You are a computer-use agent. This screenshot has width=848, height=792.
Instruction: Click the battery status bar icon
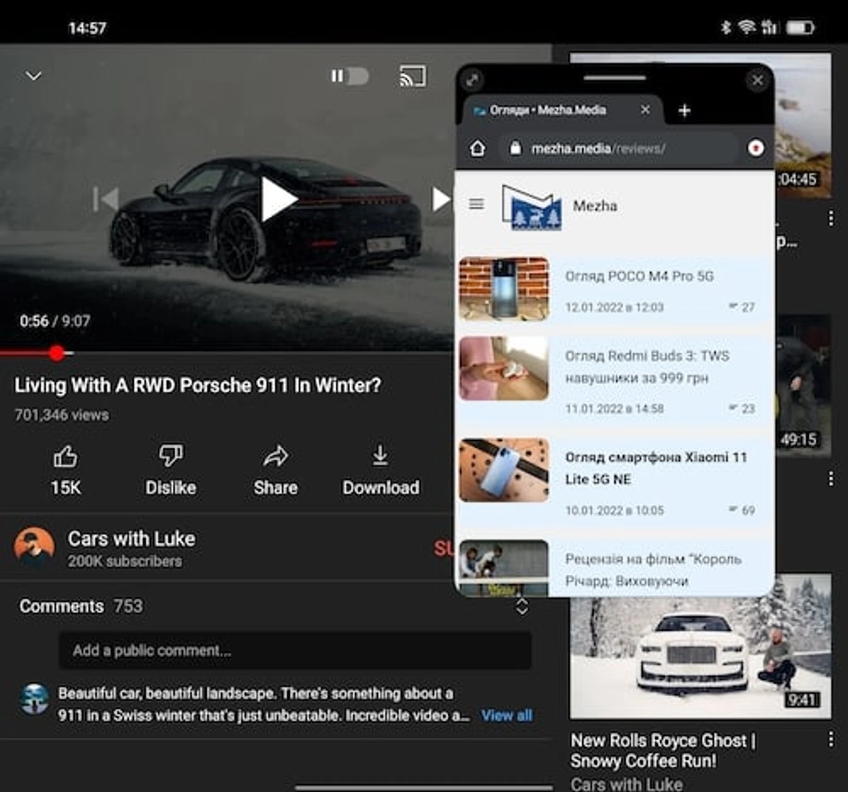tap(801, 28)
